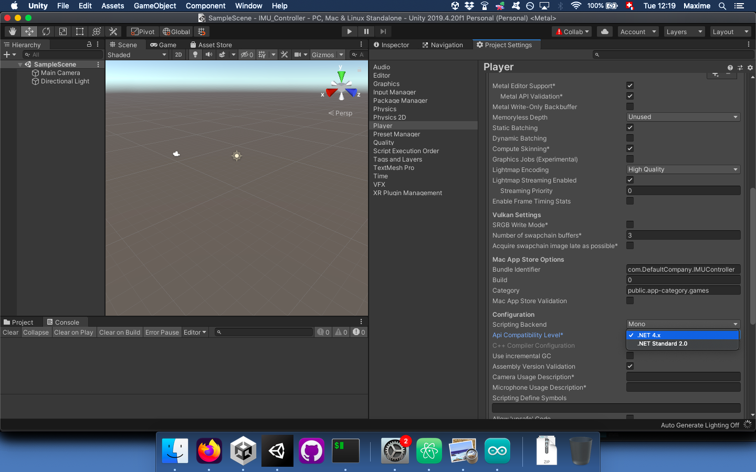The width and height of the screenshot is (756, 472).
Task: Select the Rotate tool
Action: [x=46, y=31]
